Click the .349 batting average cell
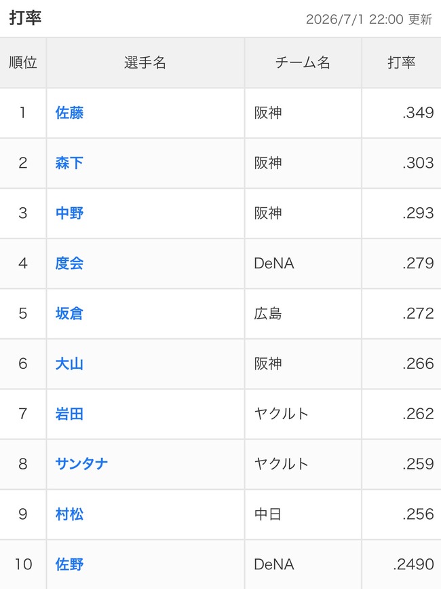The image size is (441, 589). pos(401,113)
